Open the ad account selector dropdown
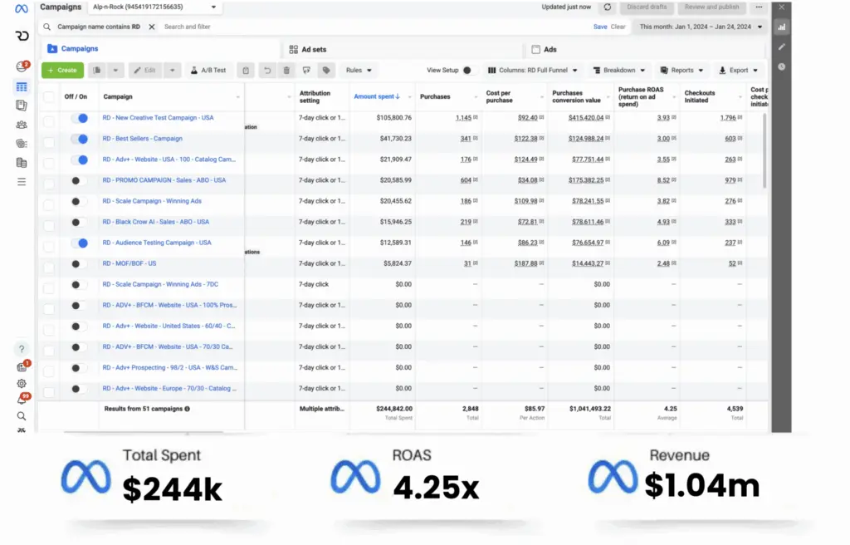Image resolution: width=850 pixels, height=545 pixels. (x=154, y=7)
